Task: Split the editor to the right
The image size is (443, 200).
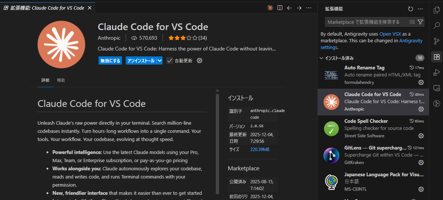Action: 280,8
